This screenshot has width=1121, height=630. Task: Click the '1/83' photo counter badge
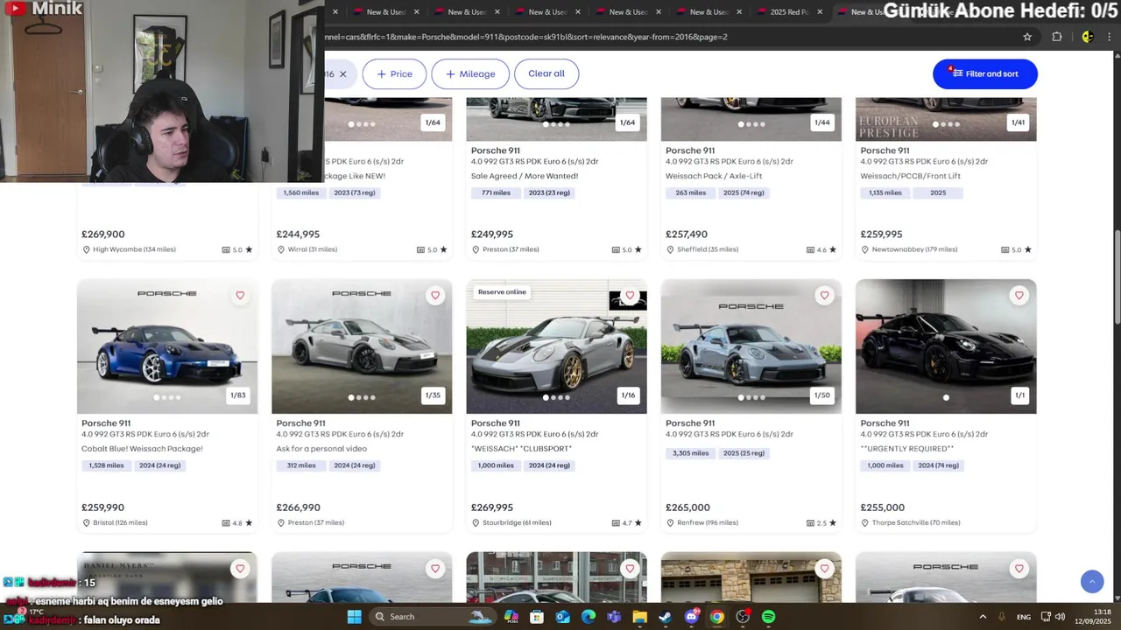click(x=238, y=395)
